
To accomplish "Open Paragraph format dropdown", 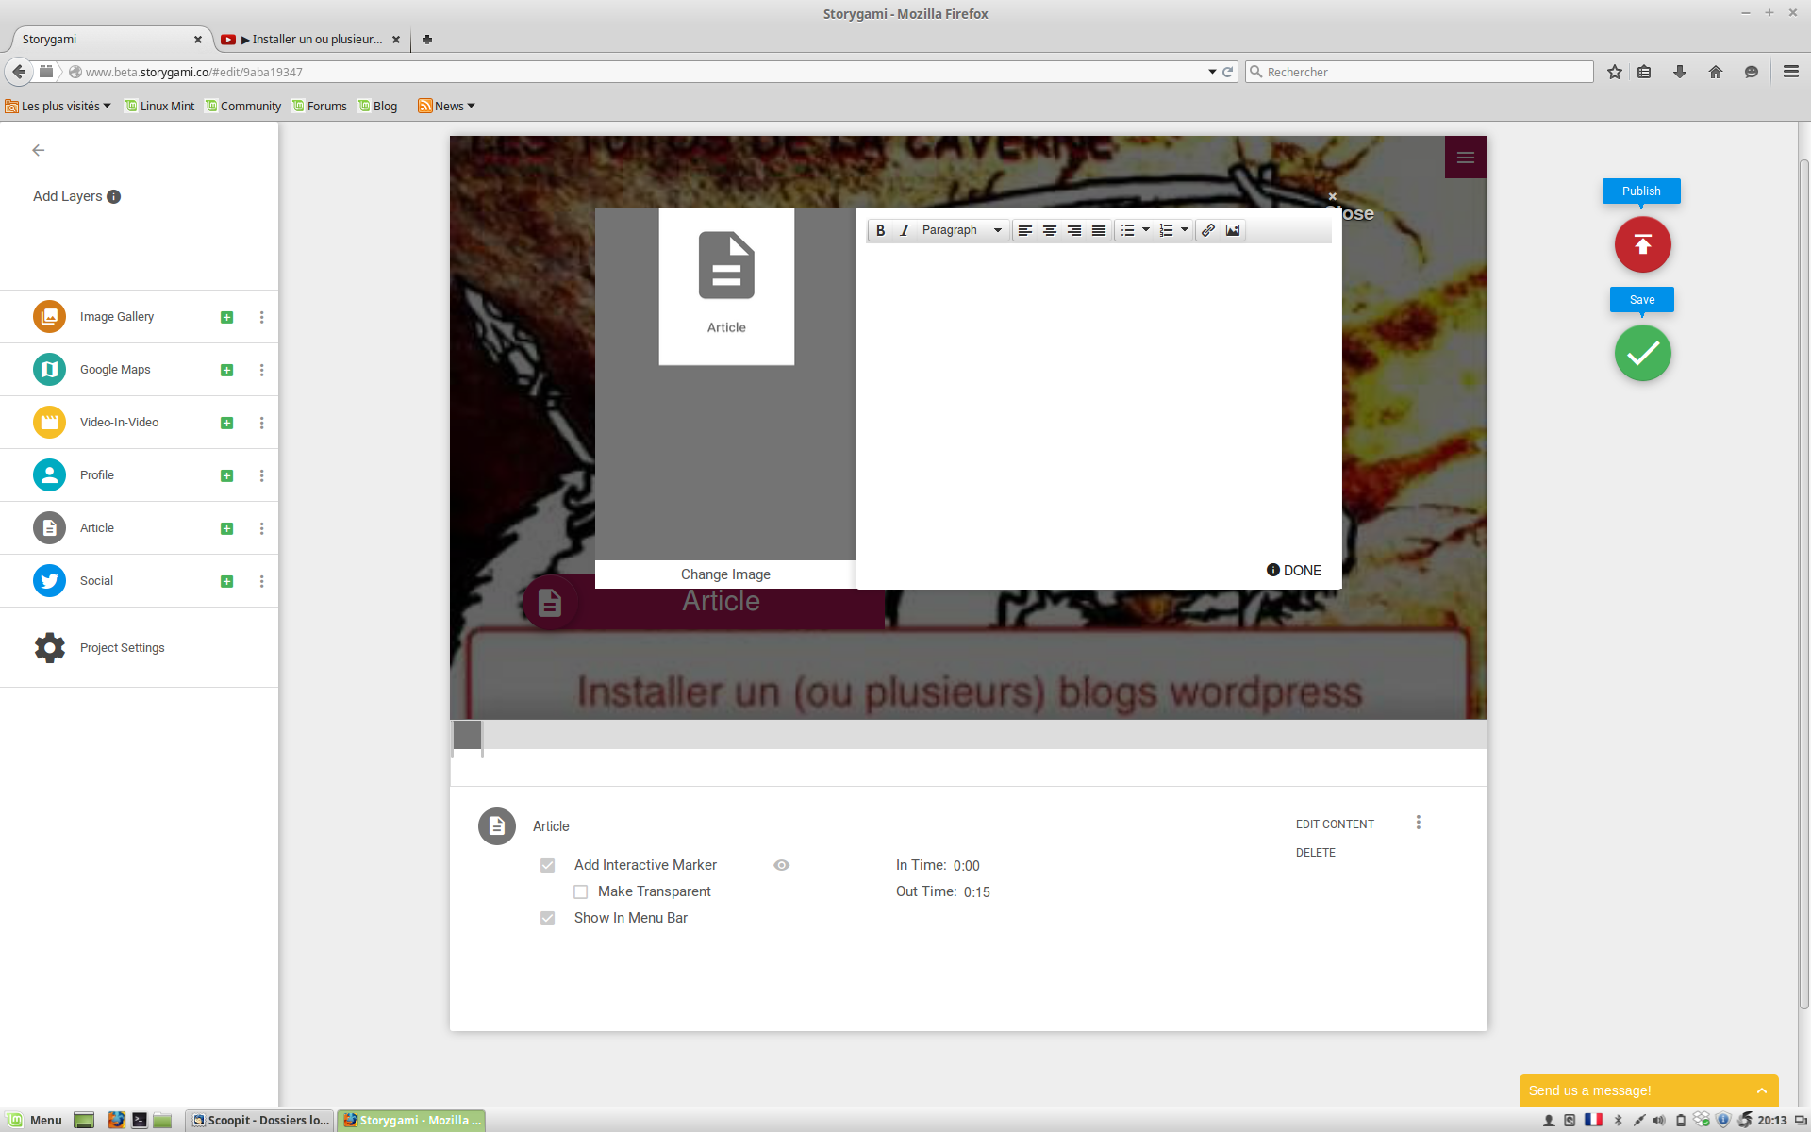I will pos(961,230).
